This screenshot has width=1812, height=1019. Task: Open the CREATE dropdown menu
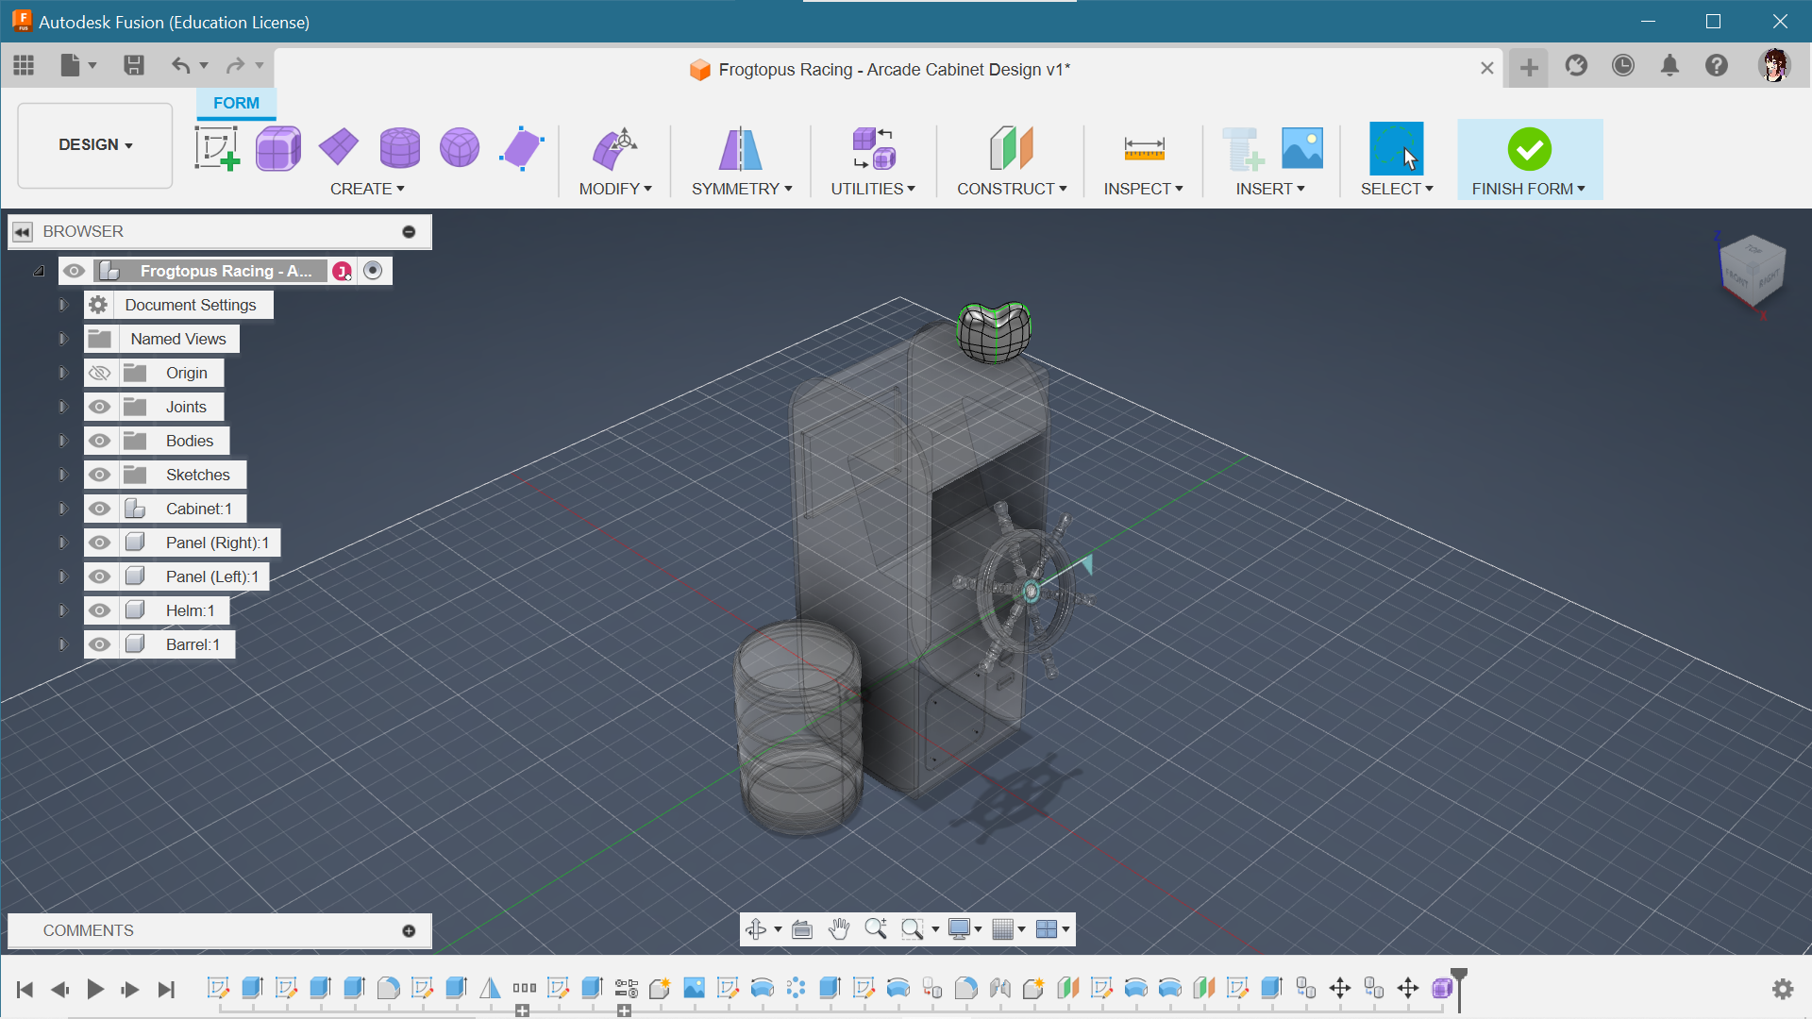(367, 189)
